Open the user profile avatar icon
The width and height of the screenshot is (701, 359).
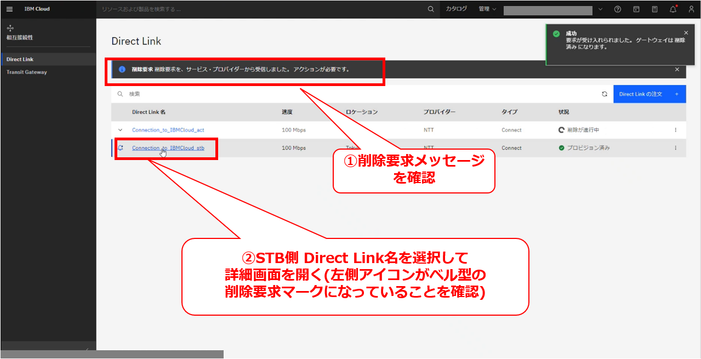click(691, 9)
